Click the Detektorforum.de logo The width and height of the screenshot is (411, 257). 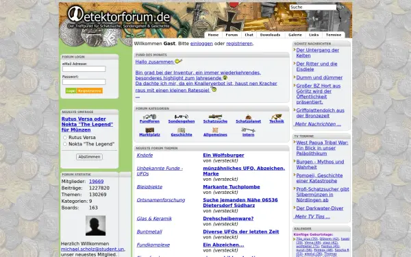pos(119,16)
